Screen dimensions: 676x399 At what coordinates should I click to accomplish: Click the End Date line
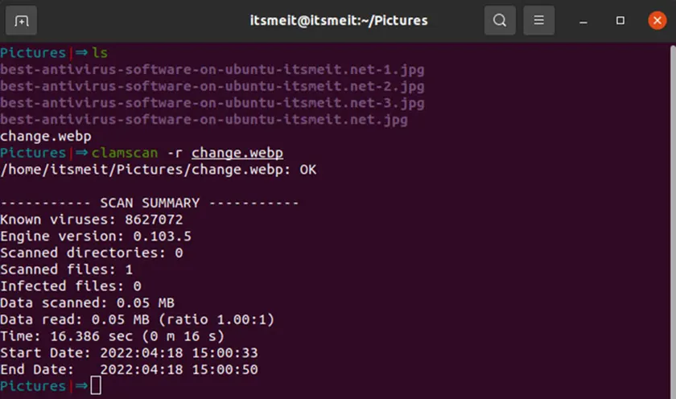click(x=129, y=370)
